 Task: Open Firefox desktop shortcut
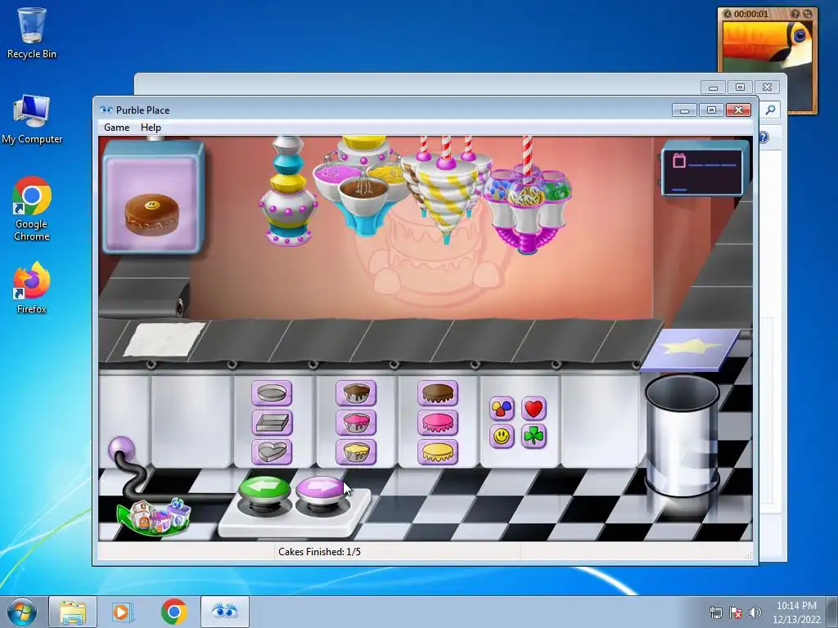tap(32, 287)
